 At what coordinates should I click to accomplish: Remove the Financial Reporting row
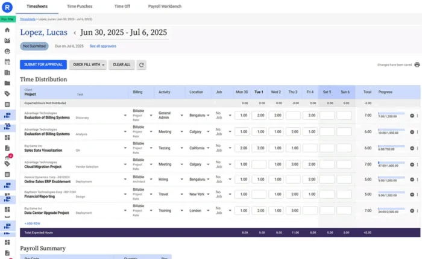412,195
